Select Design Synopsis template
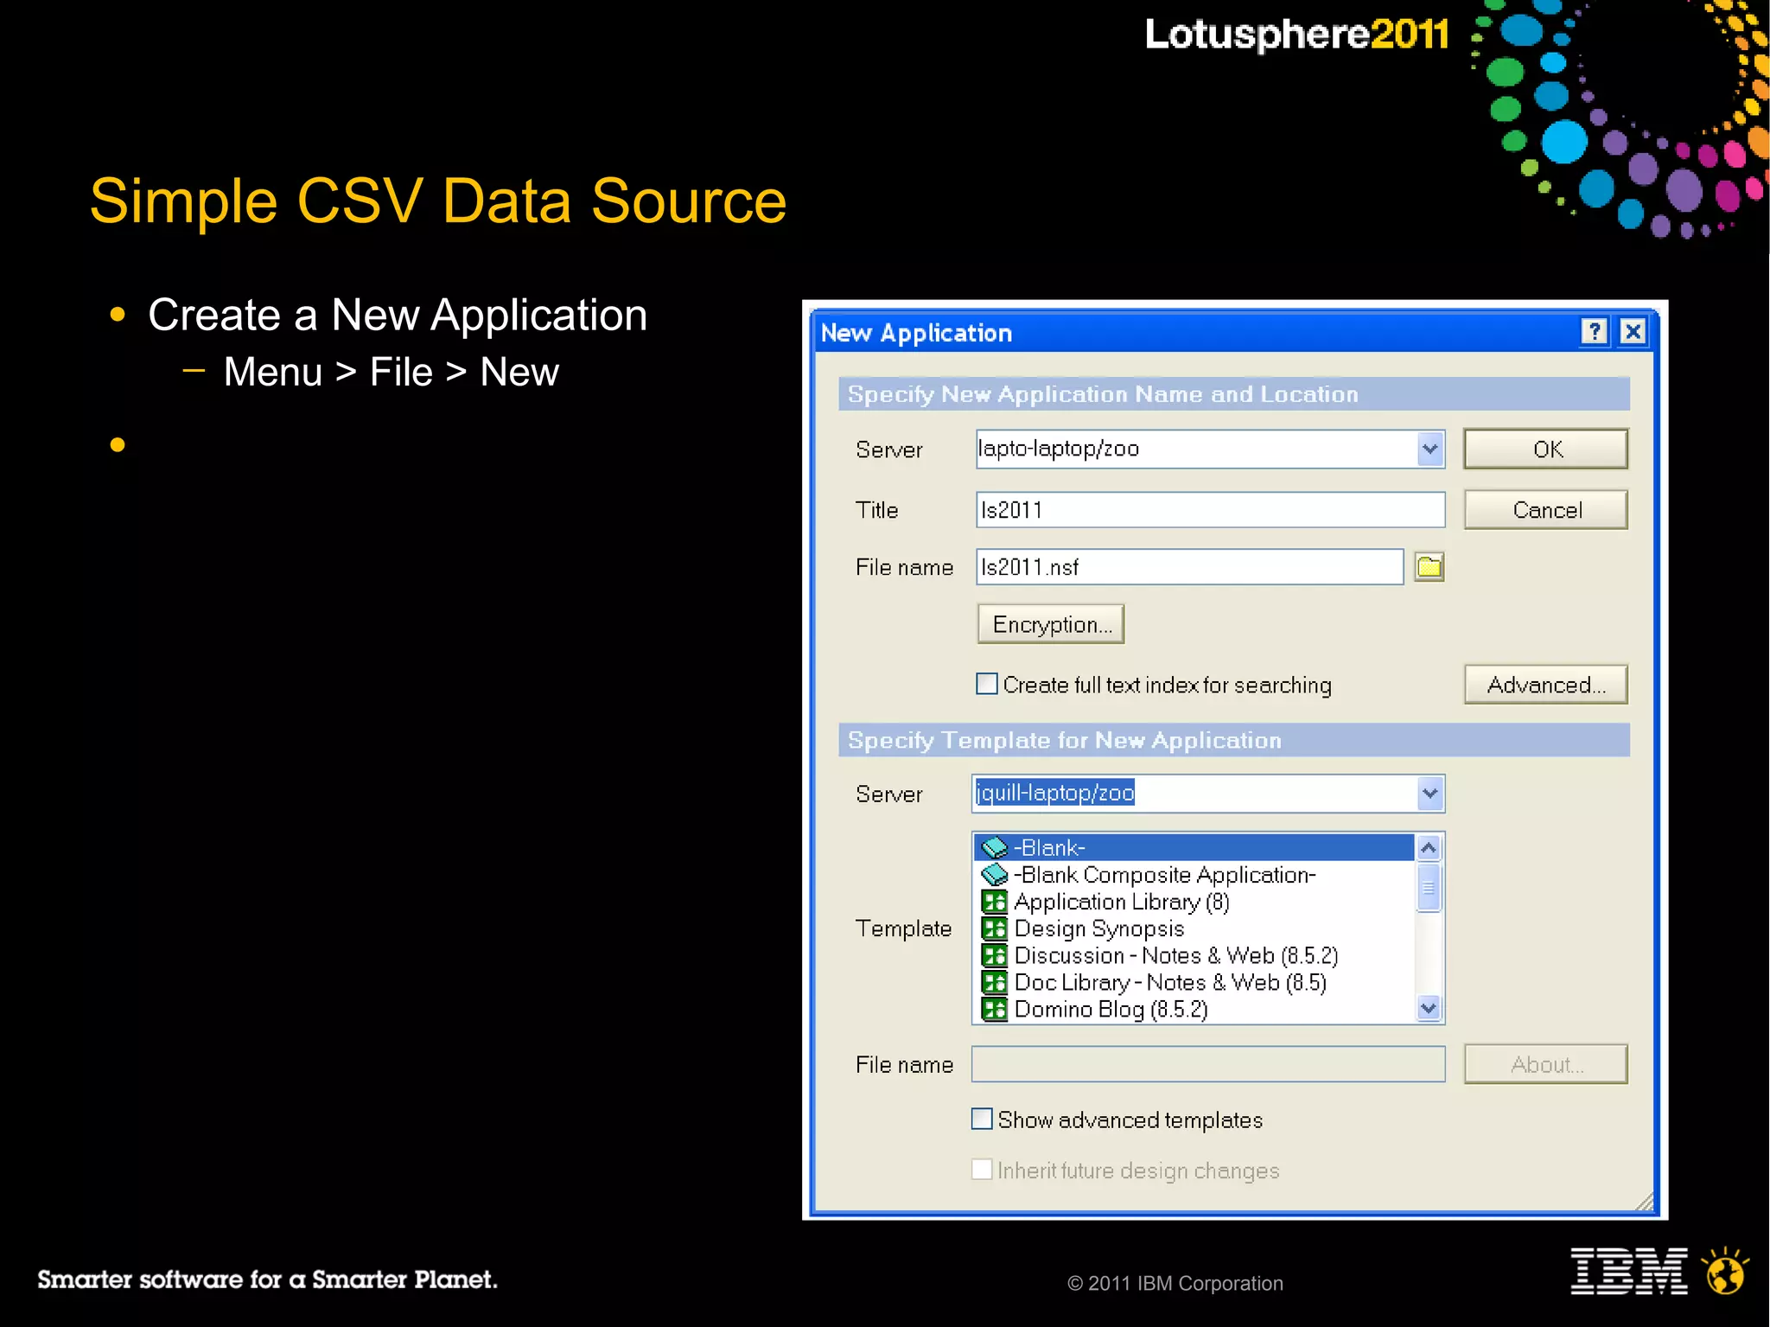Viewport: 1770px width, 1327px height. 1194,928
